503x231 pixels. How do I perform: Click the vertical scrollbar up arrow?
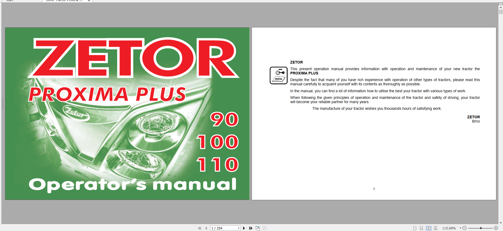point(501,7)
